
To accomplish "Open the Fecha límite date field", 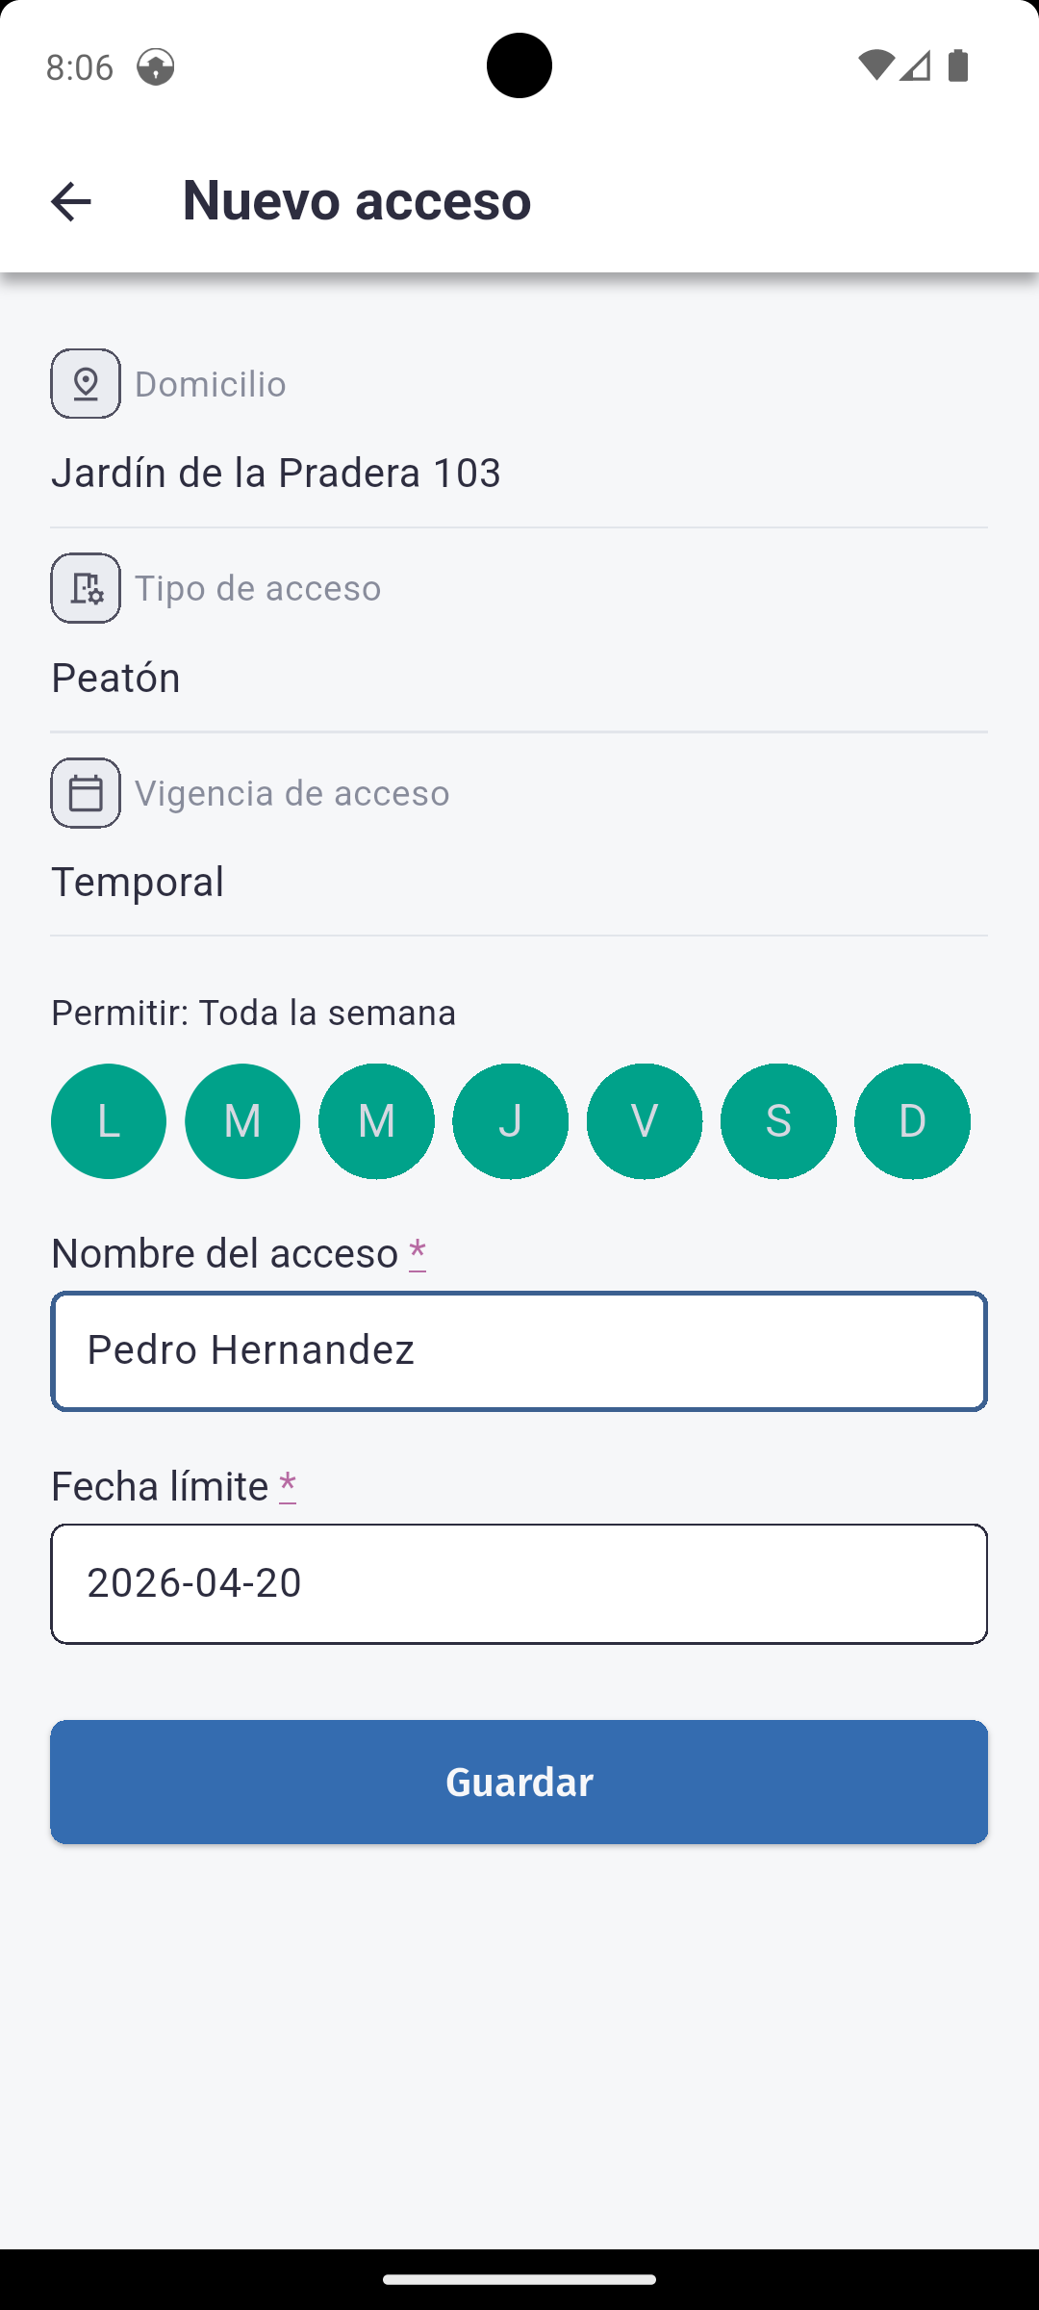I will [519, 1584].
